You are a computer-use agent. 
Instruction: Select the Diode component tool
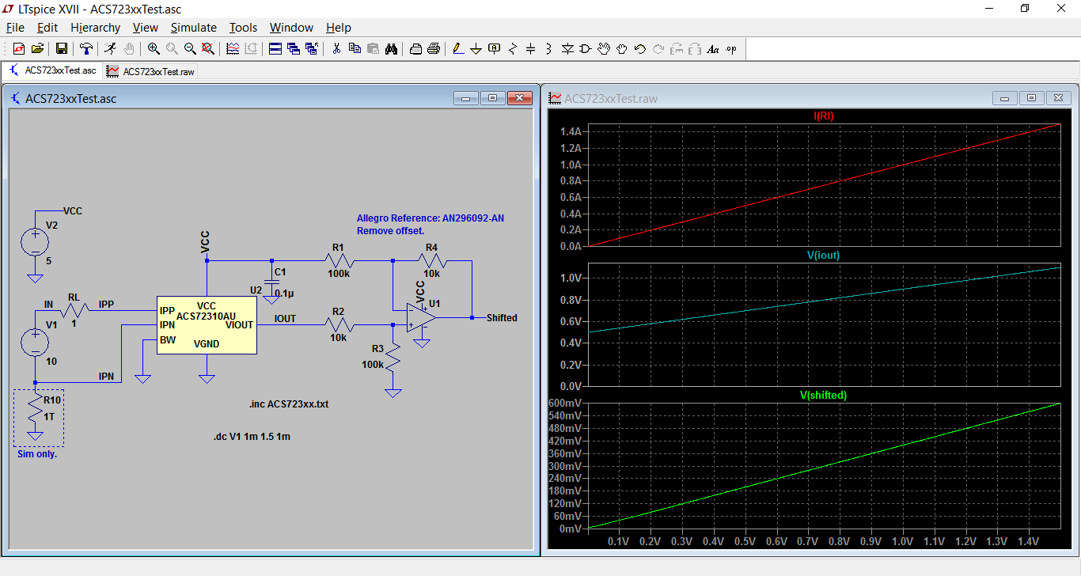(567, 49)
